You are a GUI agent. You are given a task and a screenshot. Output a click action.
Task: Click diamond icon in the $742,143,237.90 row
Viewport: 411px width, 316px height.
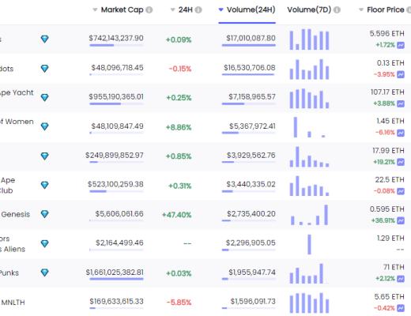(x=45, y=39)
